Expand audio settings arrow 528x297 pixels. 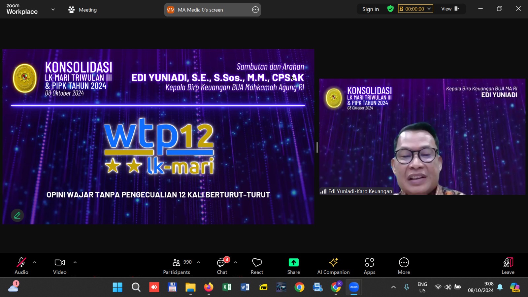coord(35,262)
